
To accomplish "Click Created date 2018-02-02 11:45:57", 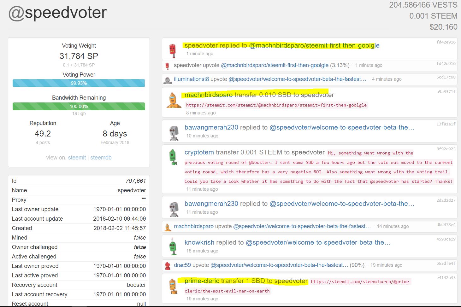I will tap(120, 228).
